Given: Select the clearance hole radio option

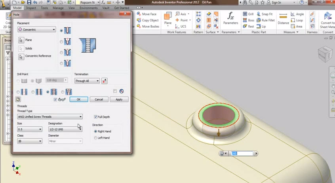Looking at the screenshot, I should pyautogui.click(x=33, y=92).
